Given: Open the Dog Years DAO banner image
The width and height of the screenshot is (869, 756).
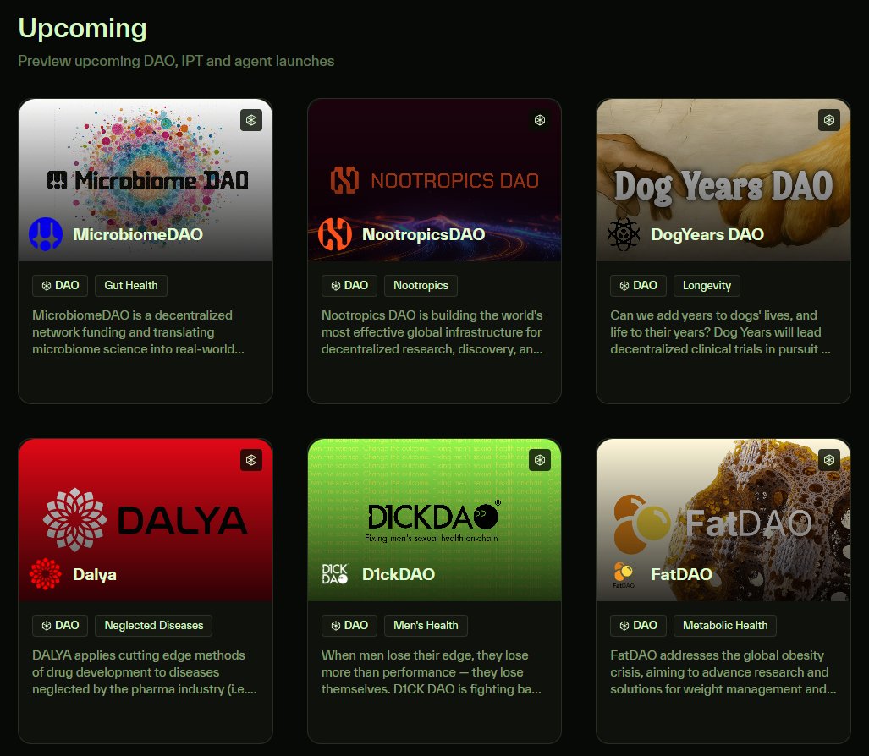Looking at the screenshot, I should [x=723, y=180].
